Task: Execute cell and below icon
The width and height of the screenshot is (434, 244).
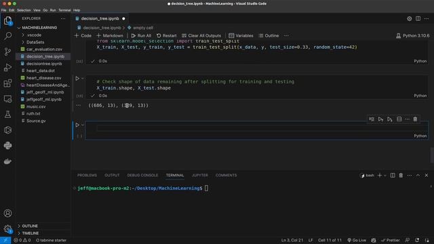Action: point(390,119)
